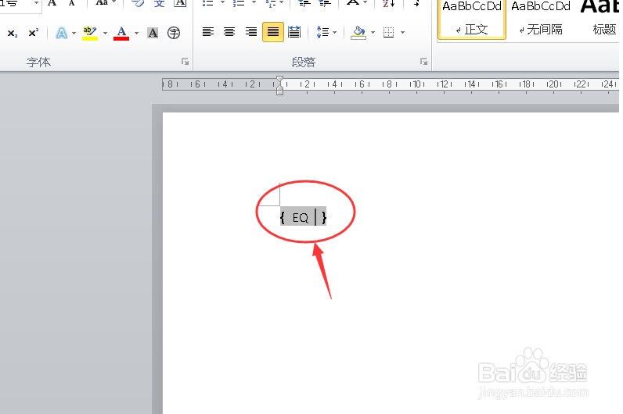Screen dimensions: 623x414
Task: Click the distributed alignment icon
Action: pos(294,32)
